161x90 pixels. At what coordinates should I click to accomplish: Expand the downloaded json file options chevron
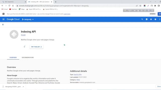point(23,87)
